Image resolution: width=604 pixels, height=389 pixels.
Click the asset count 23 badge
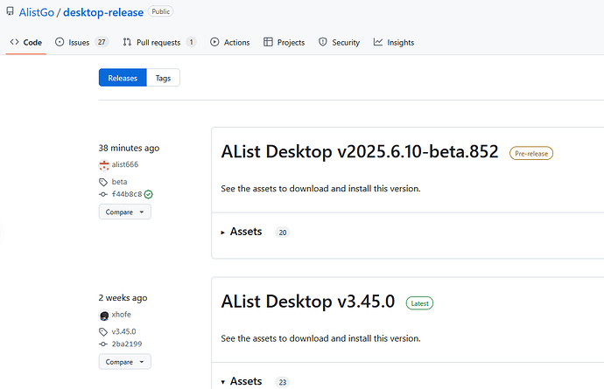tap(283, 382)
